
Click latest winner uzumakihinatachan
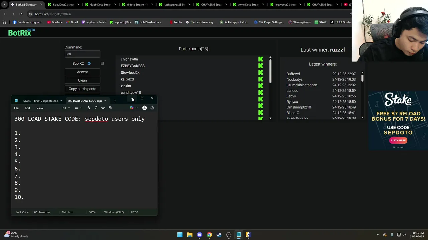(x=302, y=85)
